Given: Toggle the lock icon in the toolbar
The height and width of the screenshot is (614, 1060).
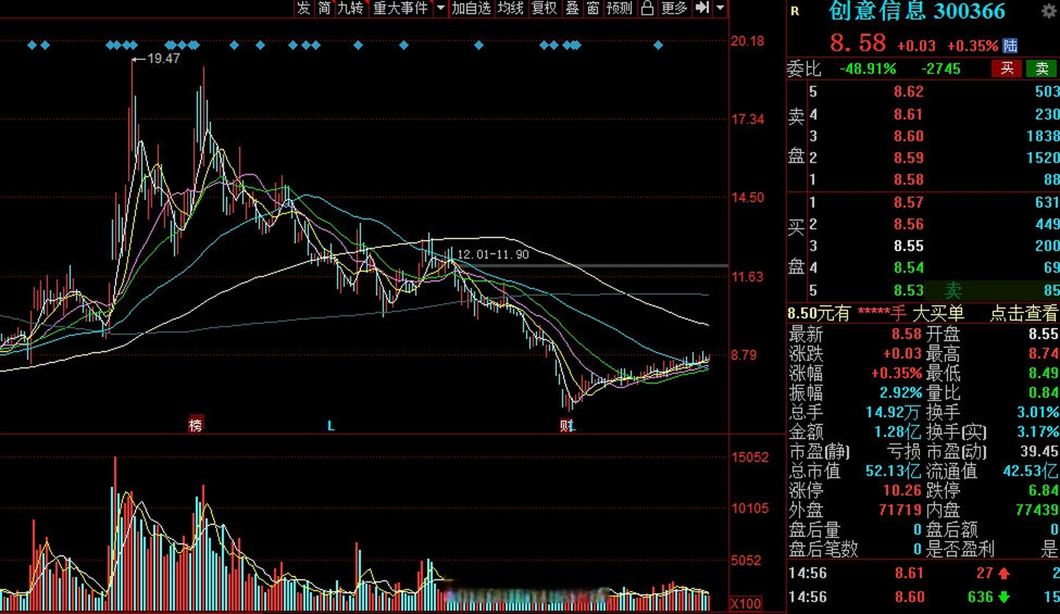Looking at the screenshot, I should (647, 8).
